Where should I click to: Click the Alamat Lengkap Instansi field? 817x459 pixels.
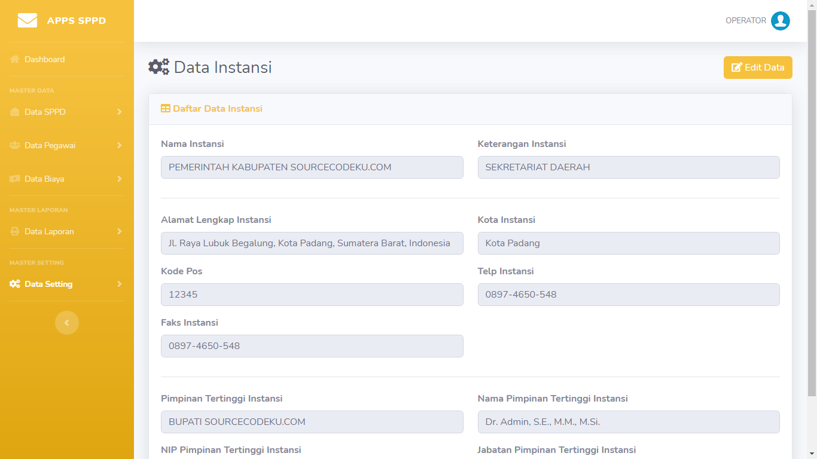(x=312, y=243)
